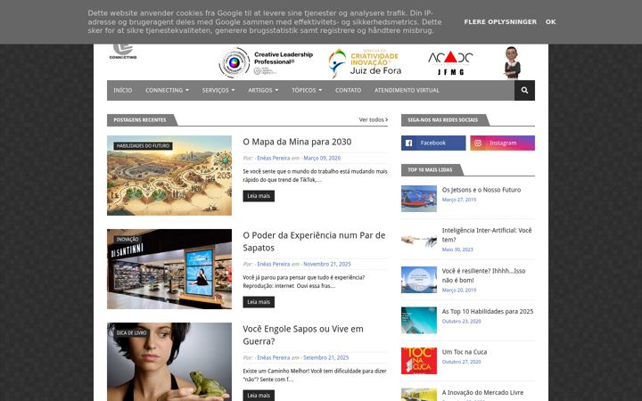Open Os Jetsons e o Nosso Futuro
Viewport: 642px width, 401px height.
click(481, 190)
